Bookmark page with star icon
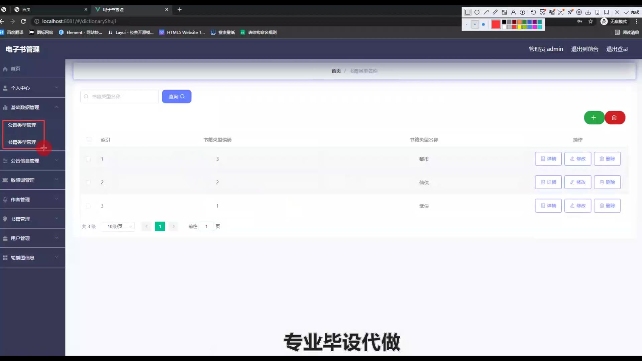Screen dimensions: 642x361 [x=591, y=21]
